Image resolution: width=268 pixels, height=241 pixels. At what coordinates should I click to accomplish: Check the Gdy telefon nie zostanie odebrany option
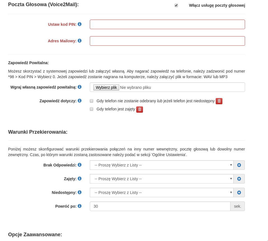coord(91,101)
